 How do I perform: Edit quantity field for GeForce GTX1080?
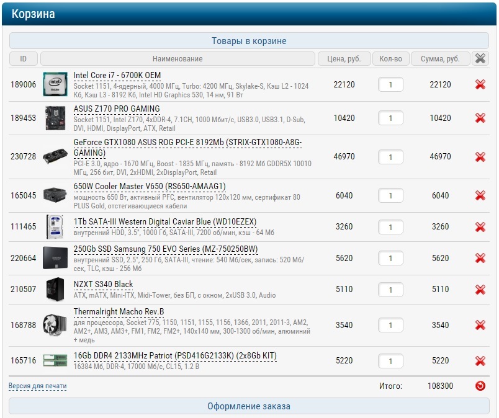390,157
